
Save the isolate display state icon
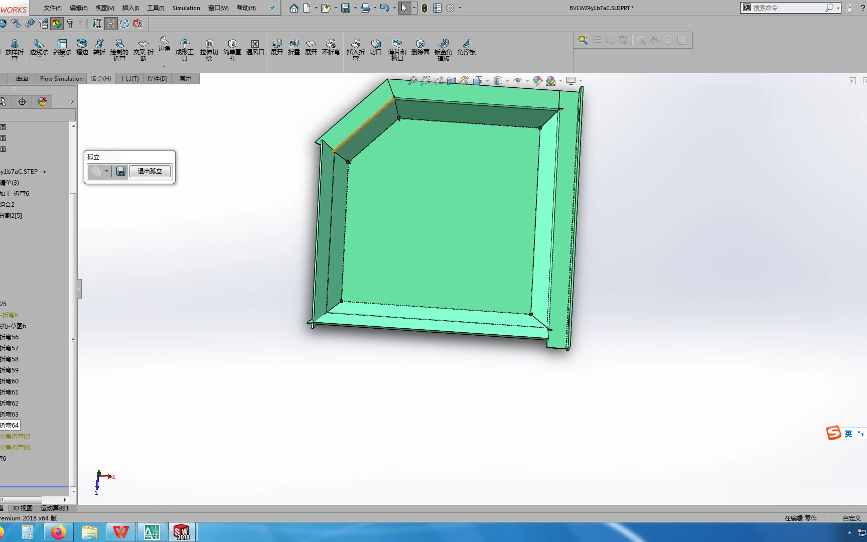click(x=121, y=171)
